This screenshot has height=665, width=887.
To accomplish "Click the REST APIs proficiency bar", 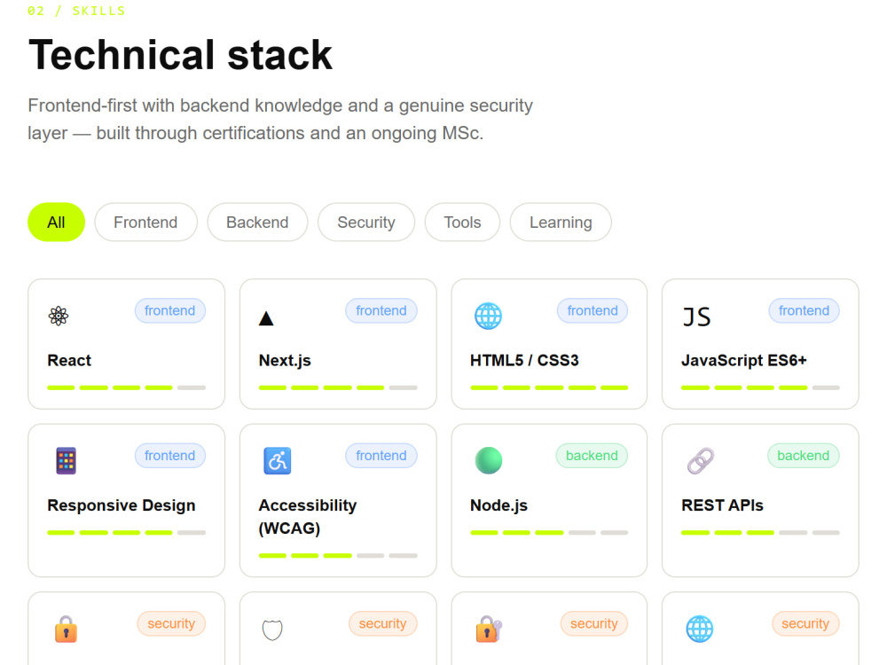I will [760, 532].
